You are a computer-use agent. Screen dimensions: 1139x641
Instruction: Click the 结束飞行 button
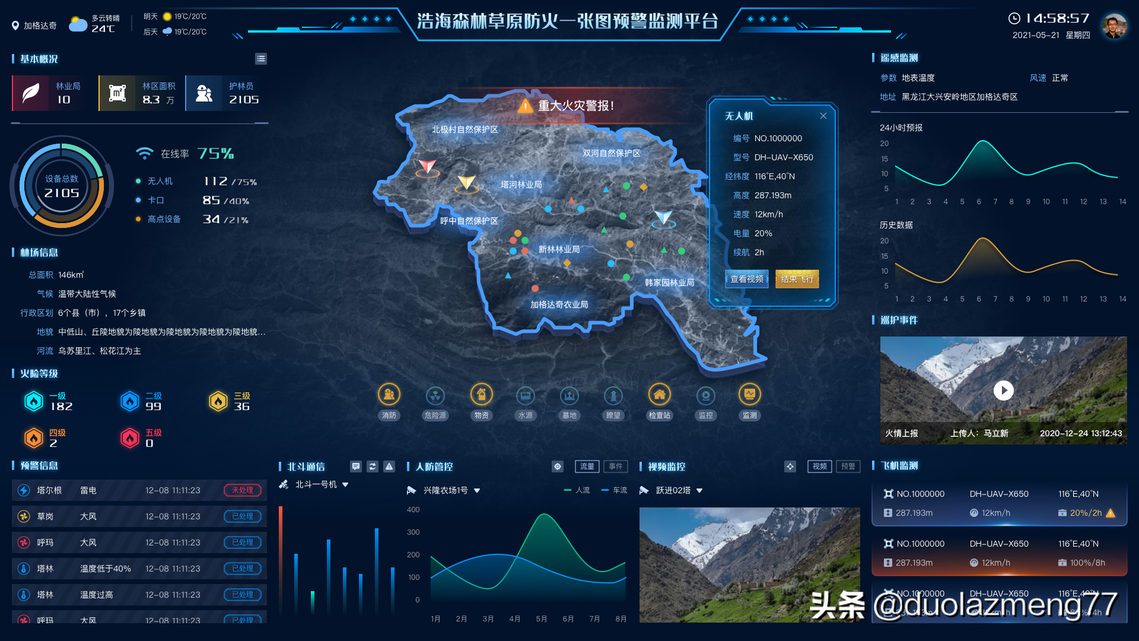[x=797, y=279]
